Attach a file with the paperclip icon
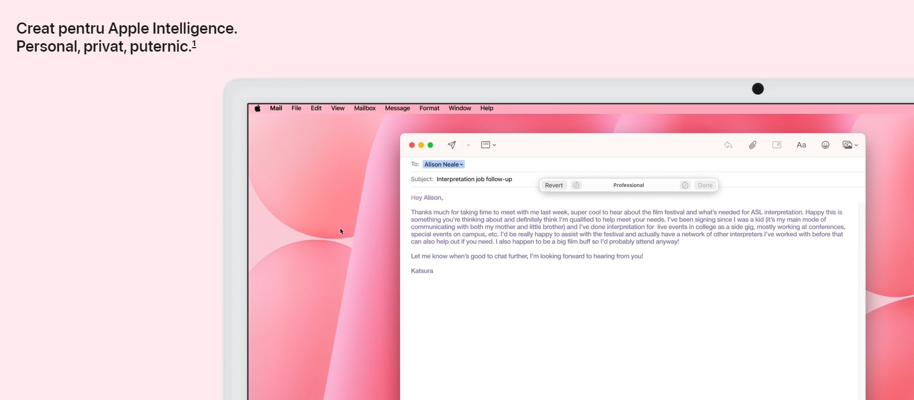 point(752,145)
